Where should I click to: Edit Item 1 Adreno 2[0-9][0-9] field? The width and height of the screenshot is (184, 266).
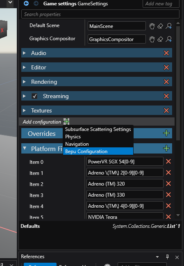coord(125,172)
